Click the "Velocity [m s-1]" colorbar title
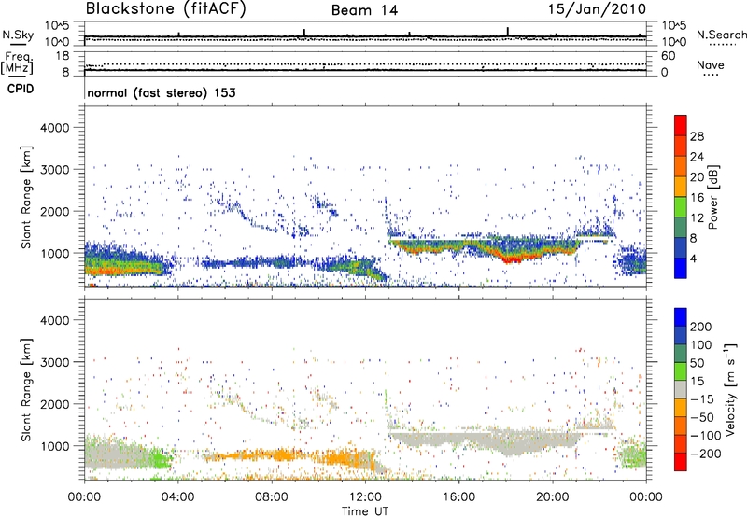The height and width of the screenshot is (517, 747). click(730, 389)
